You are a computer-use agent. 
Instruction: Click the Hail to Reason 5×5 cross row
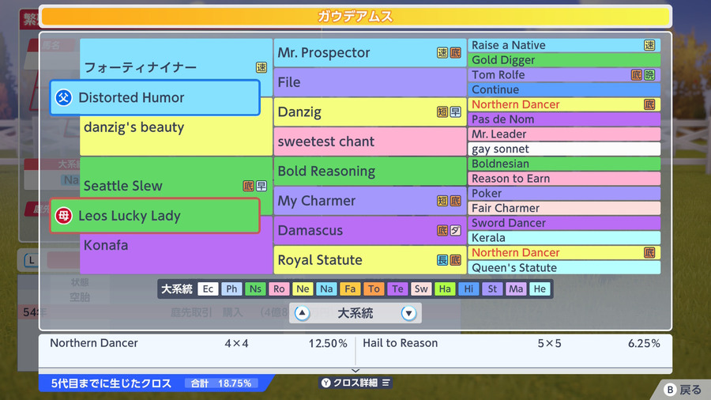click(x=511, y=343)
